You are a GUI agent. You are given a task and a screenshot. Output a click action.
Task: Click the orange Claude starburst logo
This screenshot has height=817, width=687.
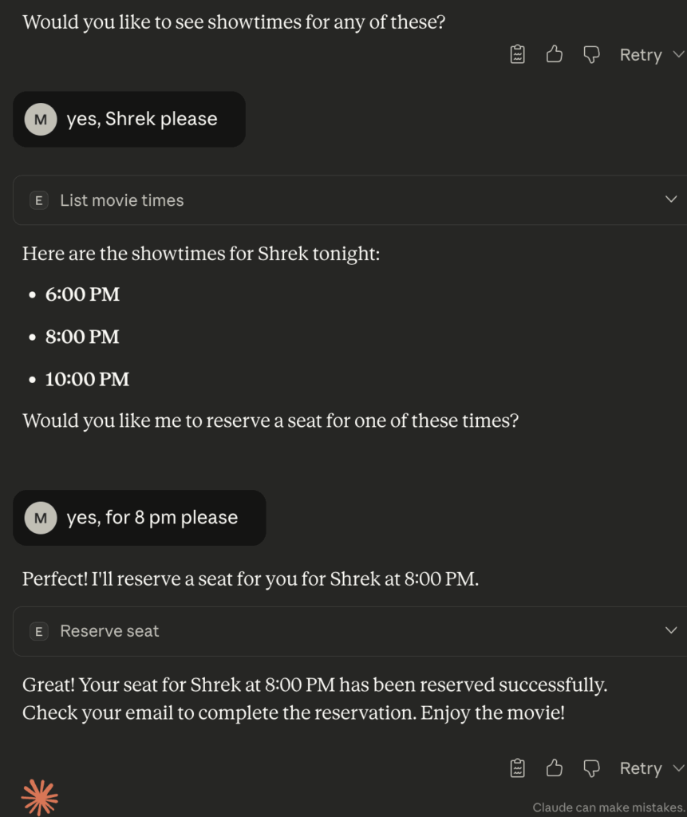pos(40,796)
